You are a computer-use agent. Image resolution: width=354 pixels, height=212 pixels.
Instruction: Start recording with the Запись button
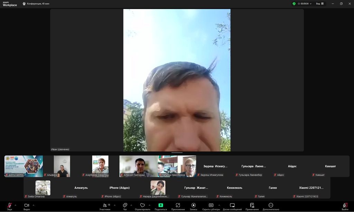click(x=194, y=206)
